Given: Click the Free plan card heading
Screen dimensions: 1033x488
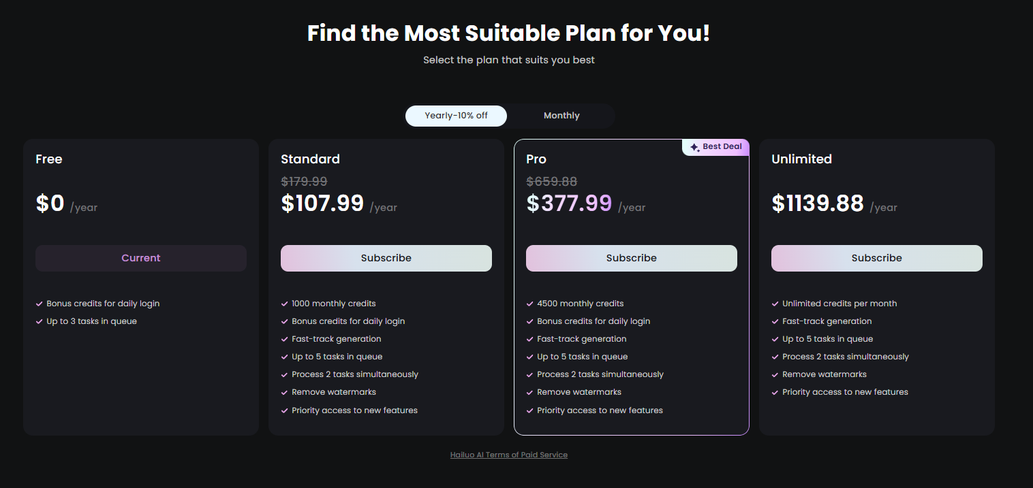Looking at the screenshot, I should [49, 159].
